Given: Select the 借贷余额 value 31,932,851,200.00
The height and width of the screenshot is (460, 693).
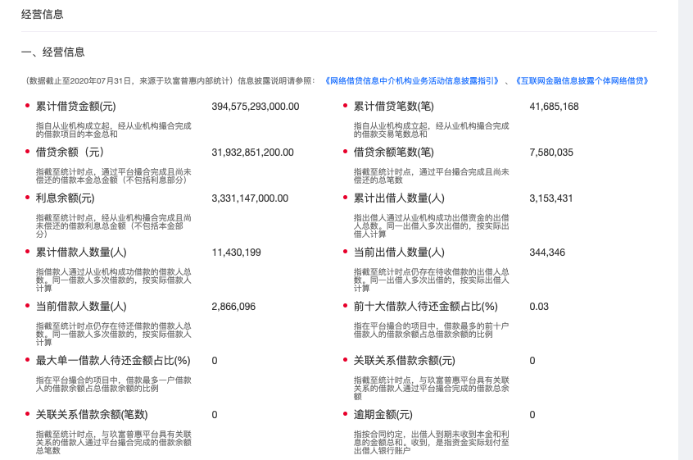Looking at the screenshot, I should pyautogui.click(x=252, y=153).
